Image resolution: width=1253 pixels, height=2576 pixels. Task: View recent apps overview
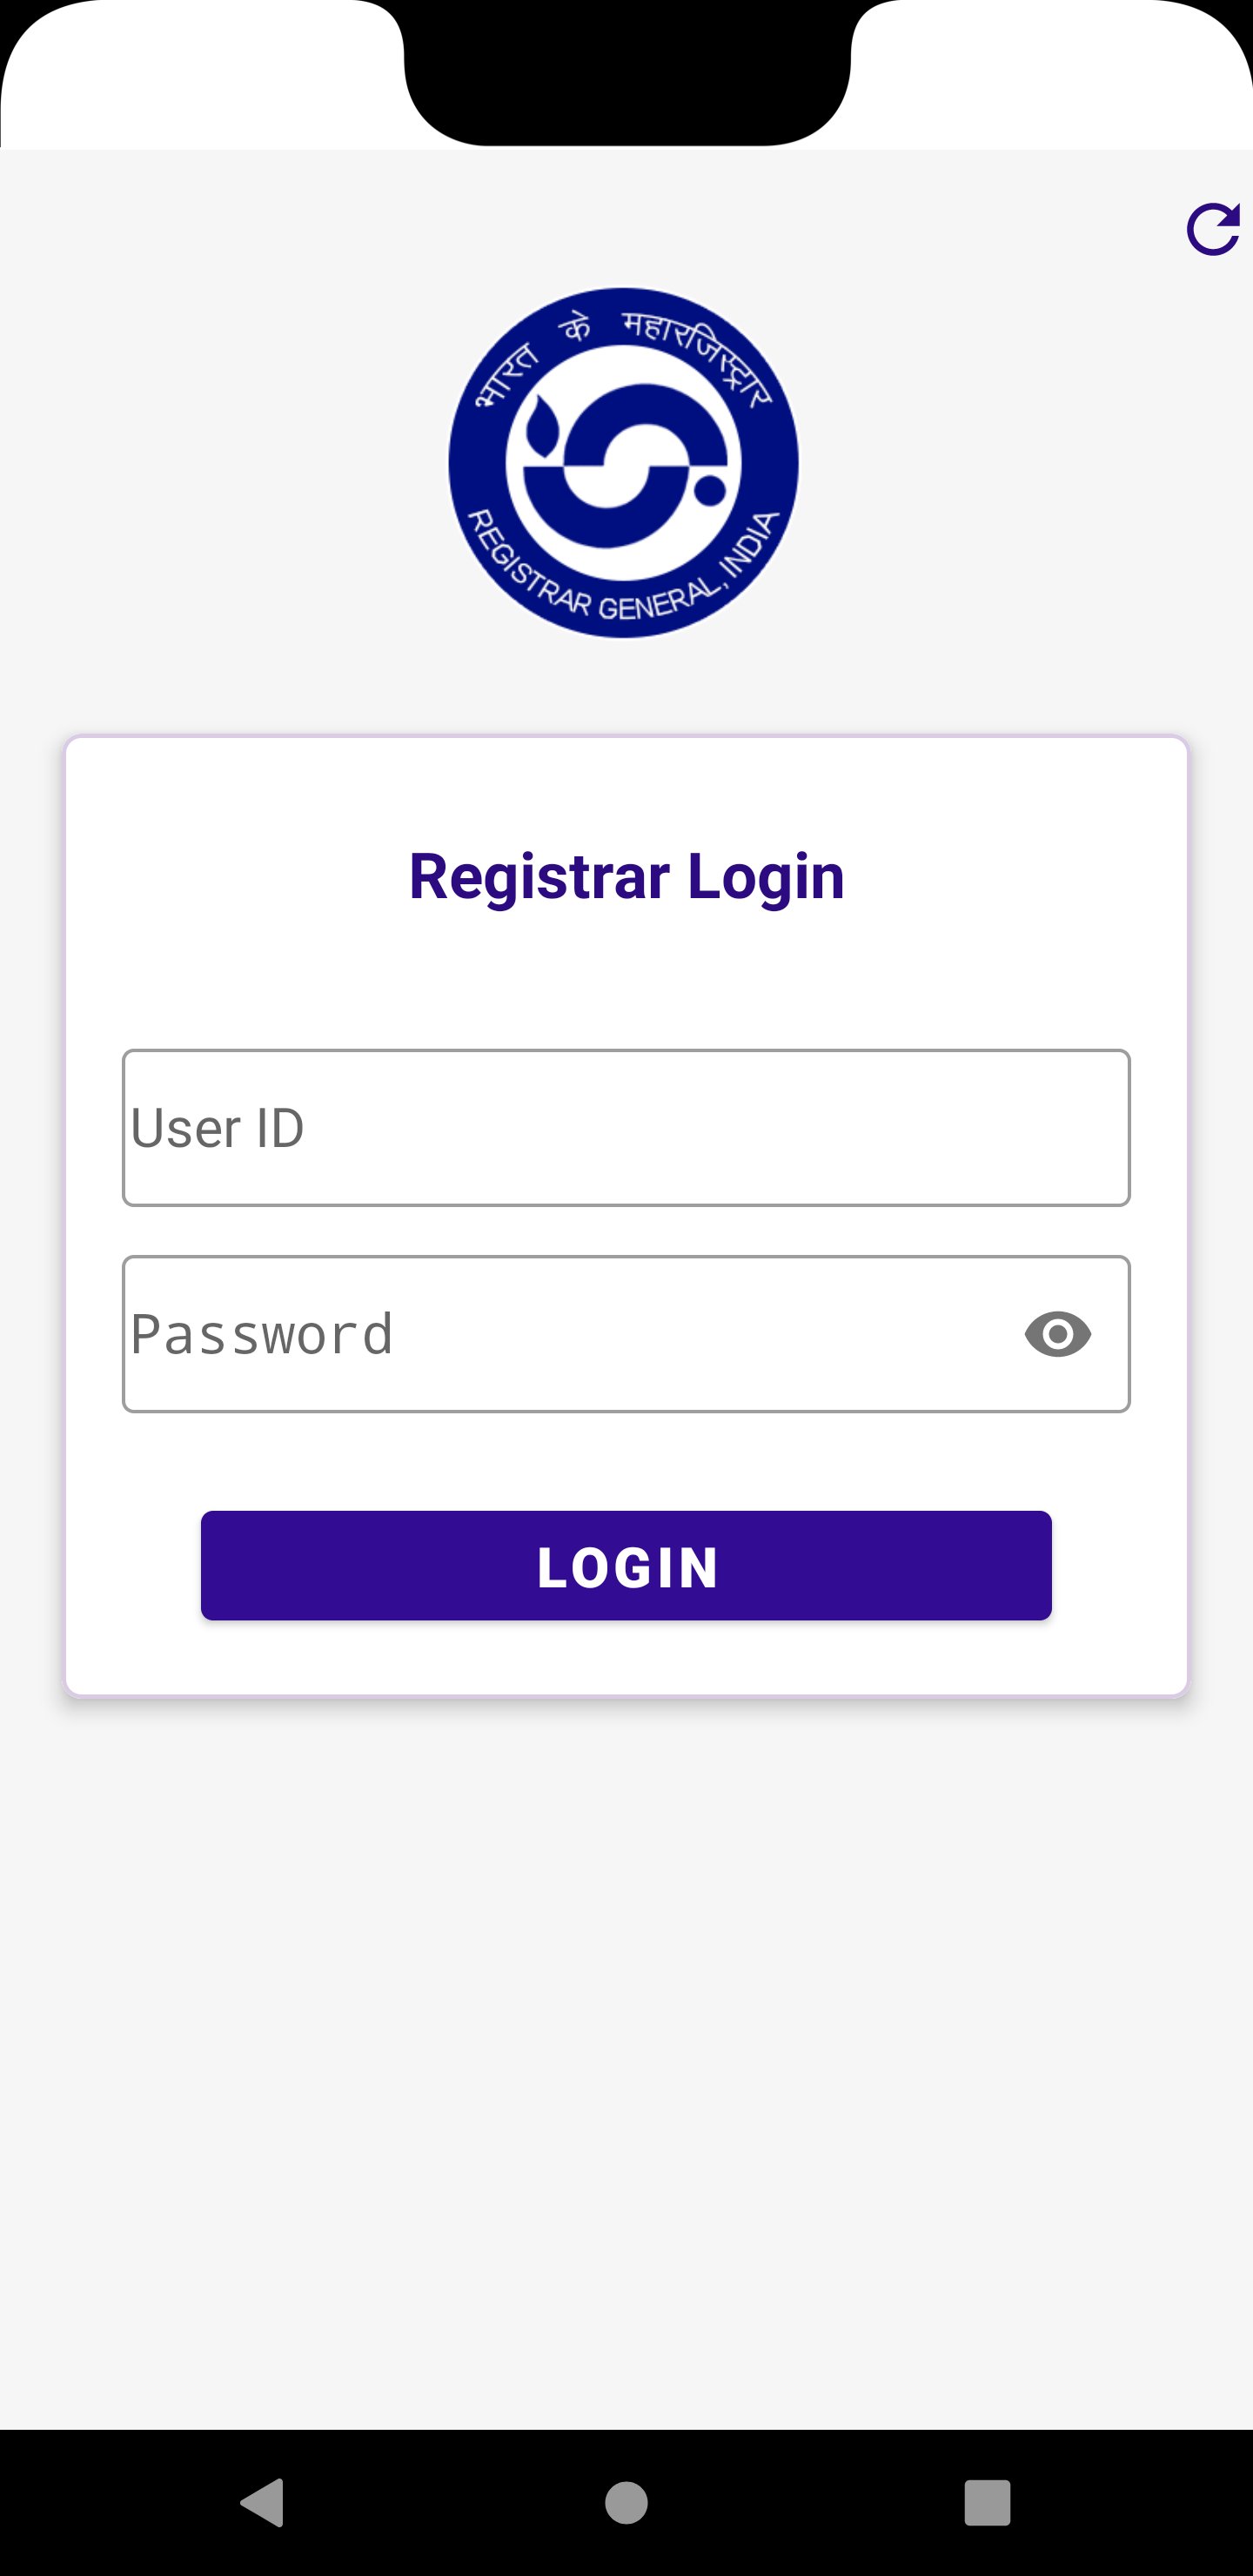click(987, 2502)
